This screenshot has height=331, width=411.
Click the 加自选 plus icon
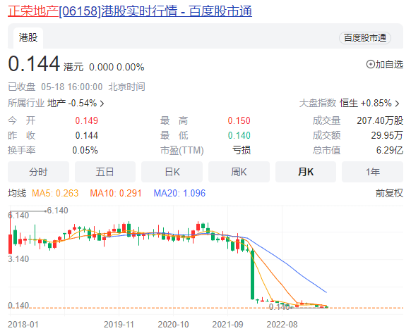[x=370, y=64]
